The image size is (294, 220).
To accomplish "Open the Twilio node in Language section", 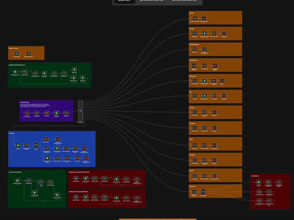I will (x=204, y=18).
